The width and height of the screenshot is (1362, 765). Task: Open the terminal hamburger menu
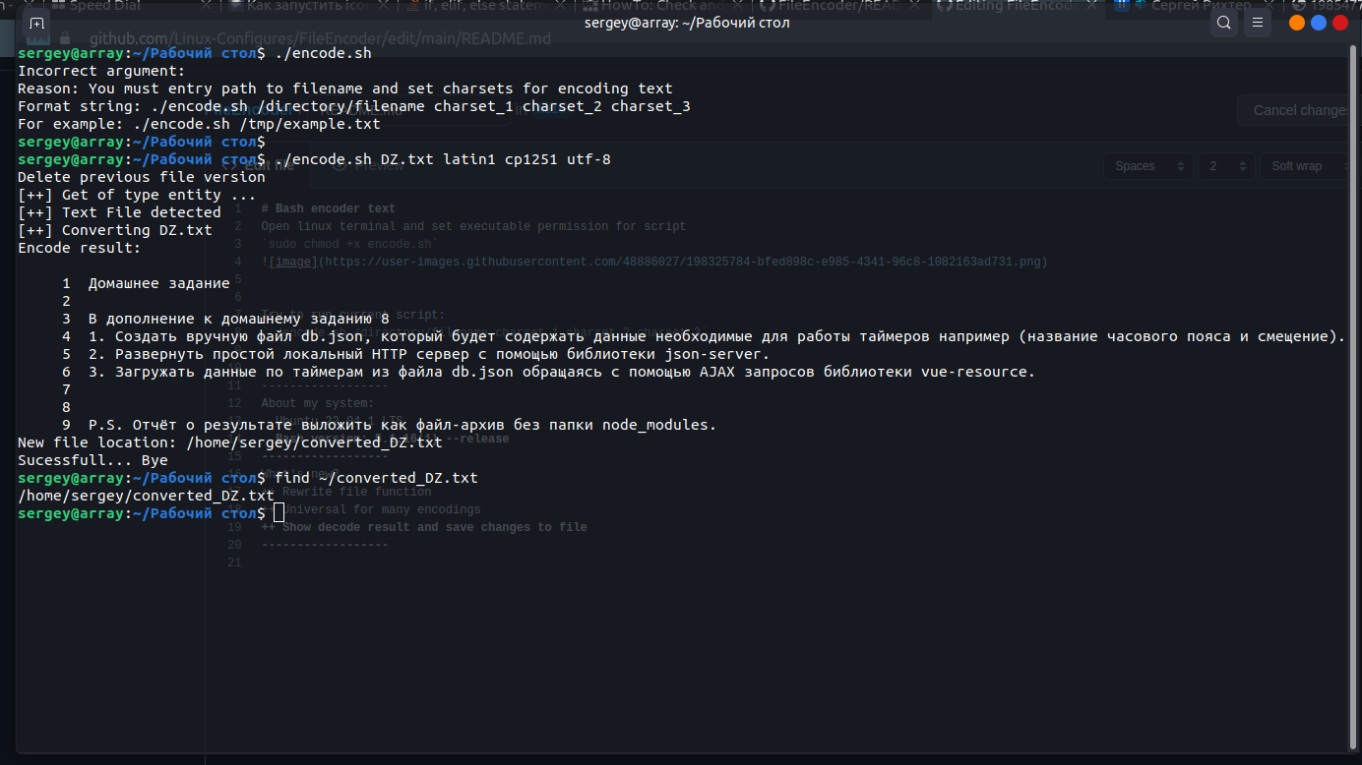coord(1257,23)
